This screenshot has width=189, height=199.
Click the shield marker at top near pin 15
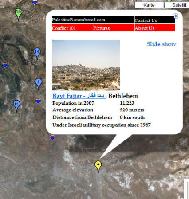tap(35, 2)
